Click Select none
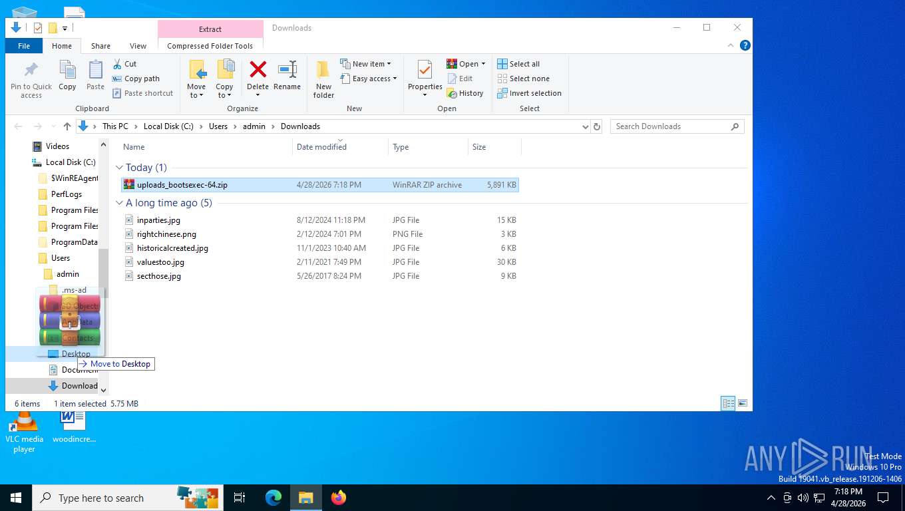This screenshot has width=905, height=511. (x=523, y=79)
